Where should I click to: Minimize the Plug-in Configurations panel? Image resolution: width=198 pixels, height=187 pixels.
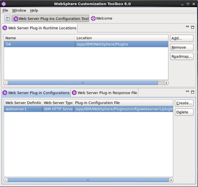(187, 91)
